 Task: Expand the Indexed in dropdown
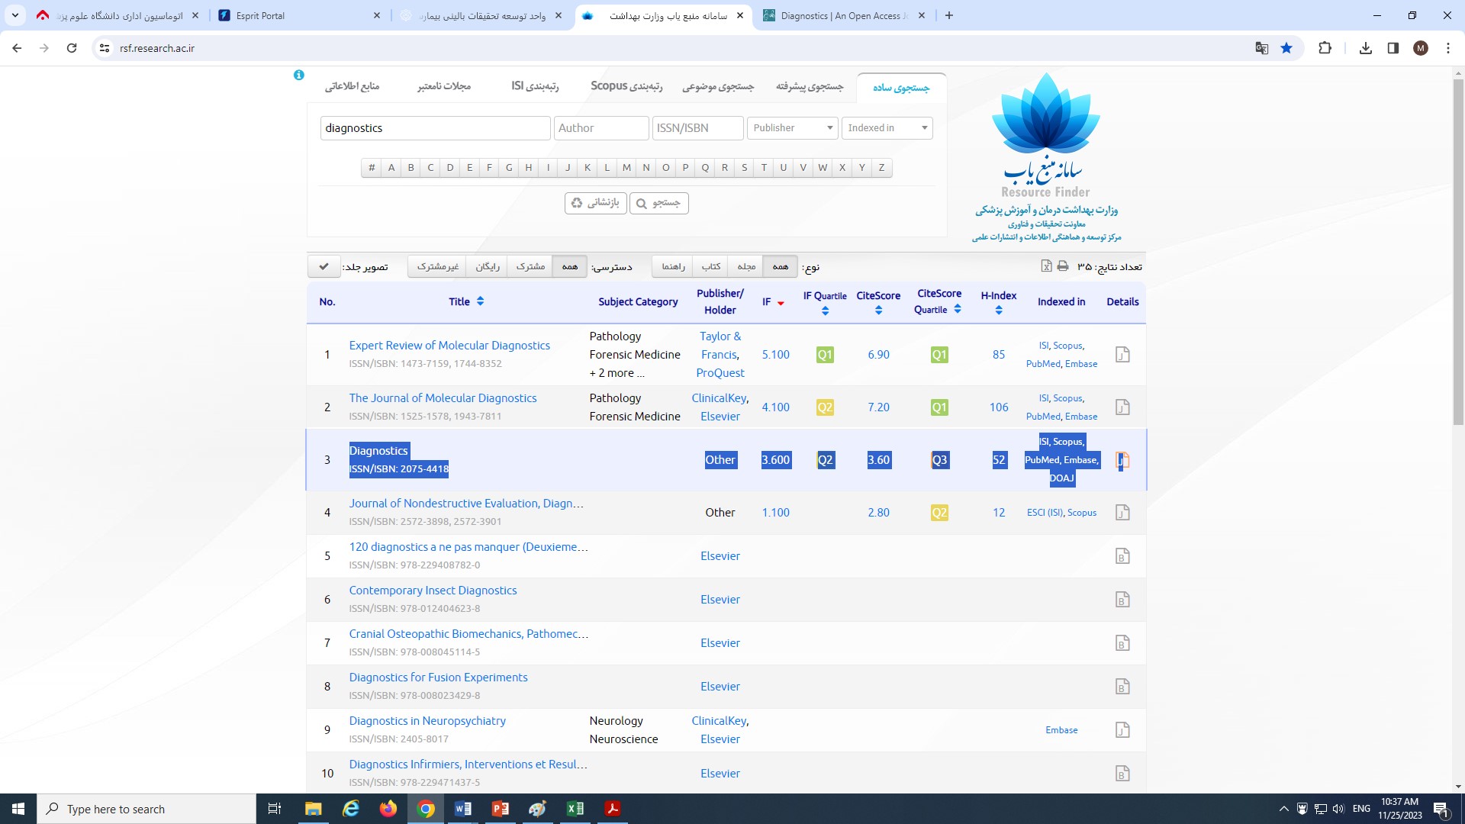click(x=887, y=128)
